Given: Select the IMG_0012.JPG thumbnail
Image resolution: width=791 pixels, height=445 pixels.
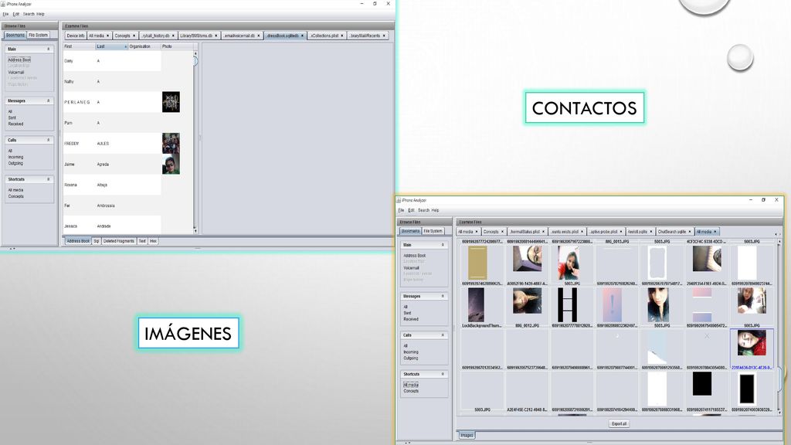Looking at the screenshot, I should 527,301.
